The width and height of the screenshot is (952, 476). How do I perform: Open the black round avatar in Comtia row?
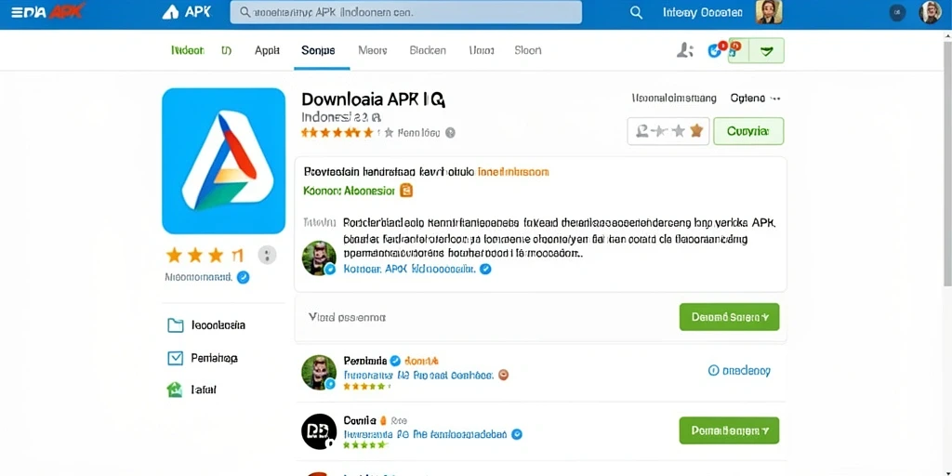pyautogui.click(x=319, y=431)
